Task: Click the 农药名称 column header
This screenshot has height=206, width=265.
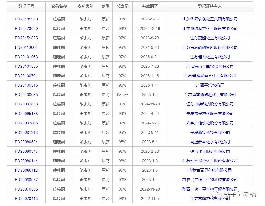Action: (59, 6)
